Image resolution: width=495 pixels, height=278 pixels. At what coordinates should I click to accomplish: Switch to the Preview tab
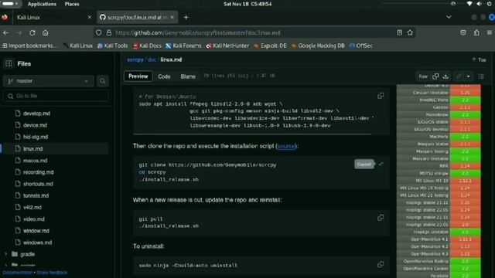coord(138,76)
